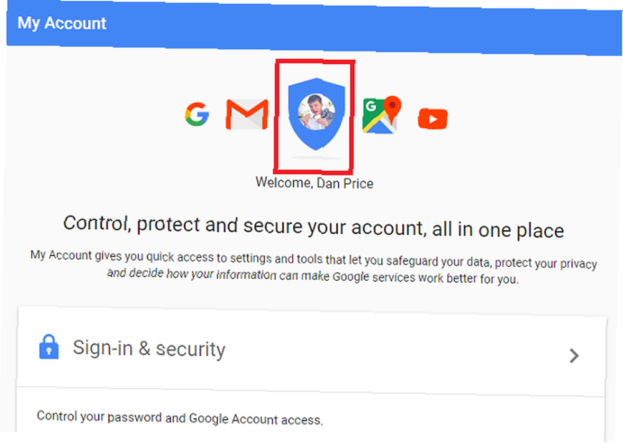Click the Welcome, Dan Price text
623x444 pixels.
click(x=314, y=182)
